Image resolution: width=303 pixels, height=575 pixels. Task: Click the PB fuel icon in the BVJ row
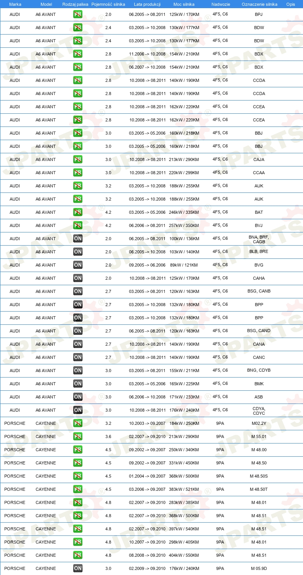click(78, 225)
